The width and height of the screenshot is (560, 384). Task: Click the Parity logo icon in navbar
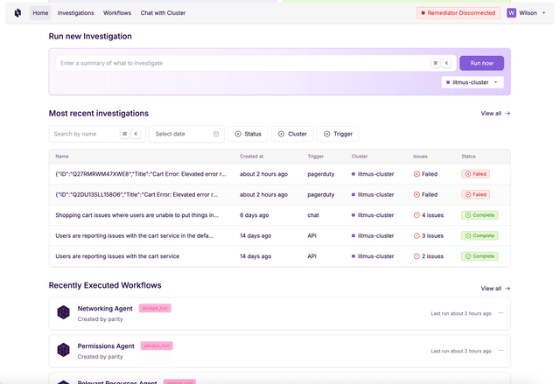click(x=17, y=13)
